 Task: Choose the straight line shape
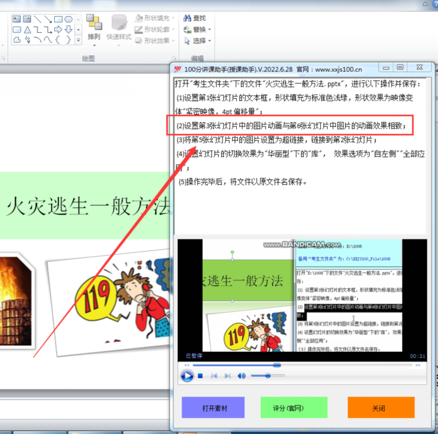pos(37,19)
